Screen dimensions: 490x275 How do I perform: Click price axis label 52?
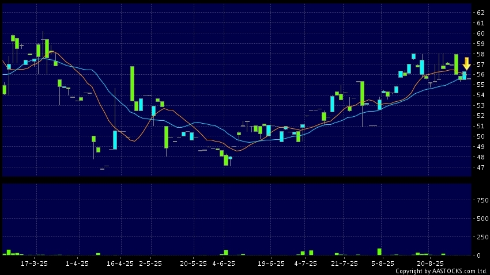point(481,116)
